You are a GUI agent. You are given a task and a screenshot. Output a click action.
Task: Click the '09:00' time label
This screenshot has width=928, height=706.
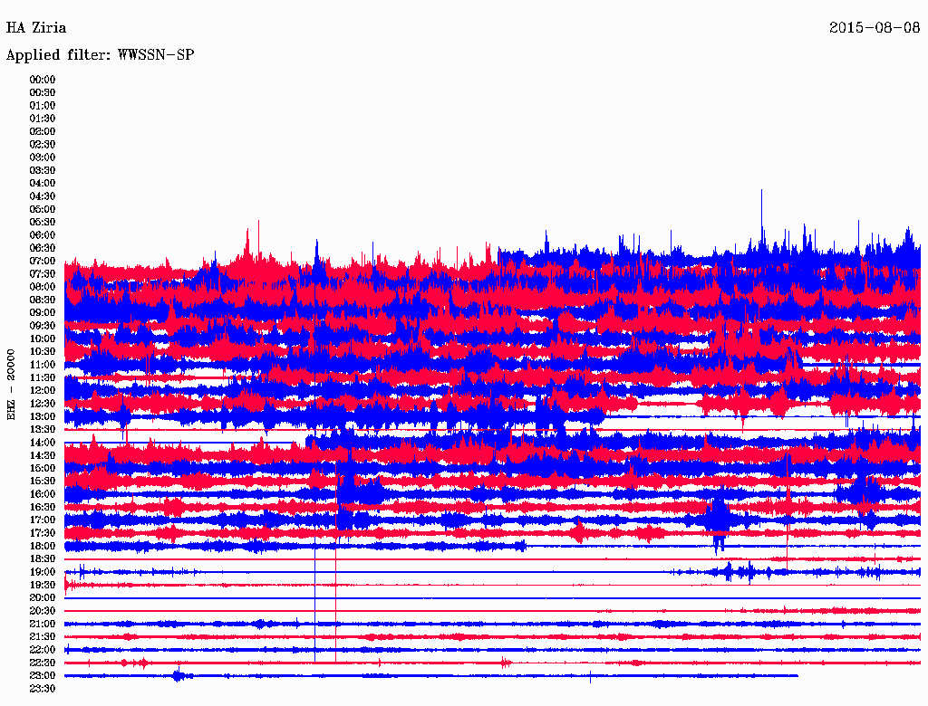pyautogui.click(x=43, y=313)
